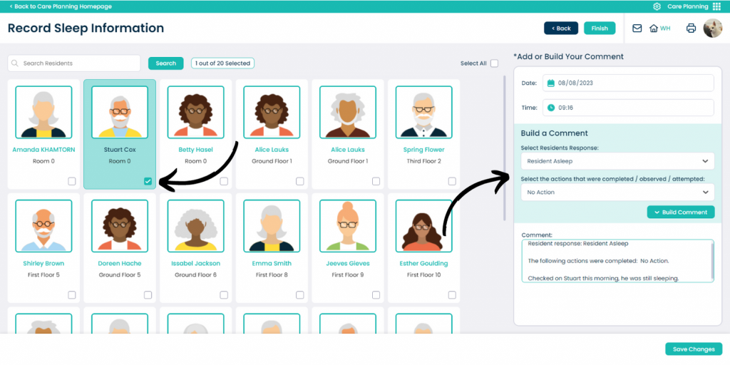Go Back to Care Planning Homepage
This screenshot has height=365, width=730.
pyautogui.click(x=61, y=6)
